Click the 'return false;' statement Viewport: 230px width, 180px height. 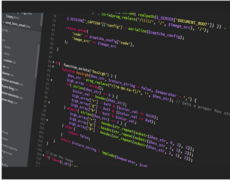point(79,135)
